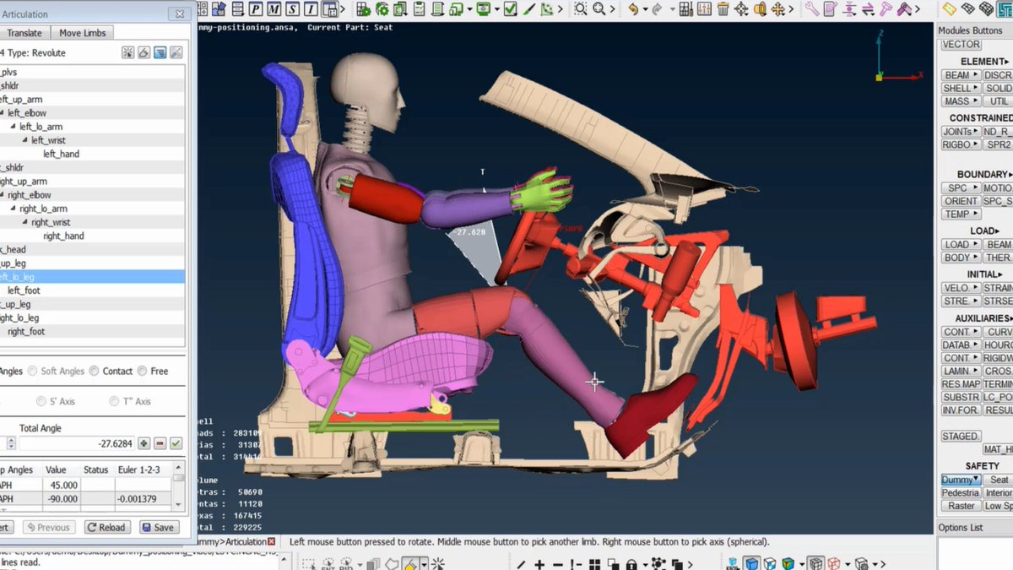1013x570 pixels.
Task: Click the fourth icon beside Type: Revolute
Action: coord(176,52)
